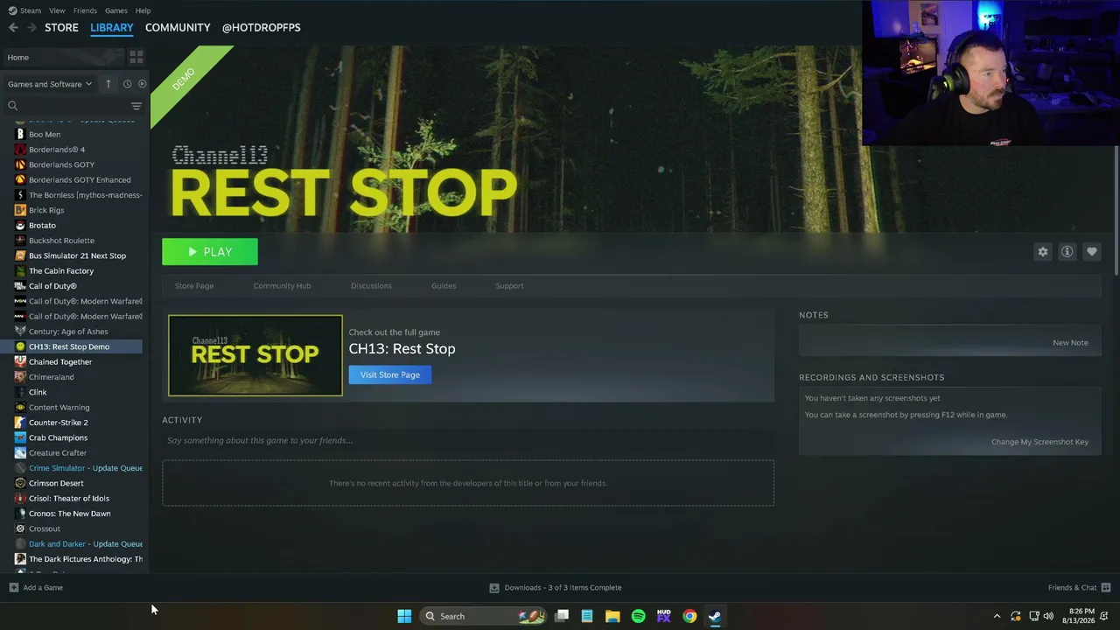
Task: Click Change My Screenshot Key
Action: tap(1039, 442)
